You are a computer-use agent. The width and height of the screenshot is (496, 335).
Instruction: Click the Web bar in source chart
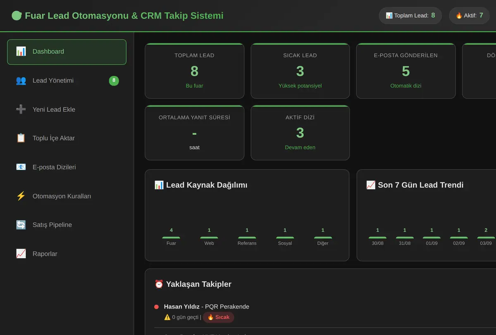(209, 238)
